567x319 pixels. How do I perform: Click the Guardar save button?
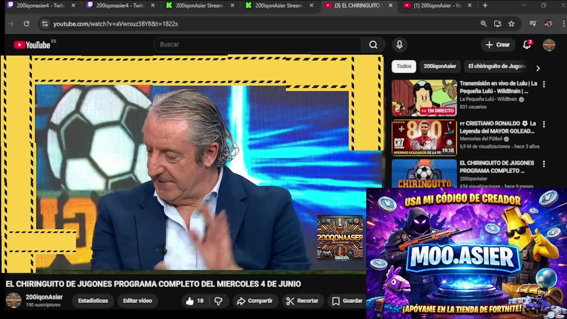pos(347,301)
